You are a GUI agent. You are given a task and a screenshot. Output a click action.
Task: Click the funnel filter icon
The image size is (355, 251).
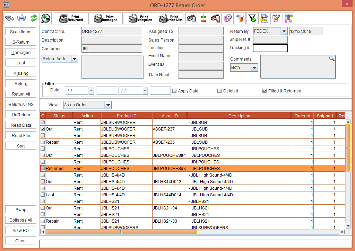tap(239, 18)
